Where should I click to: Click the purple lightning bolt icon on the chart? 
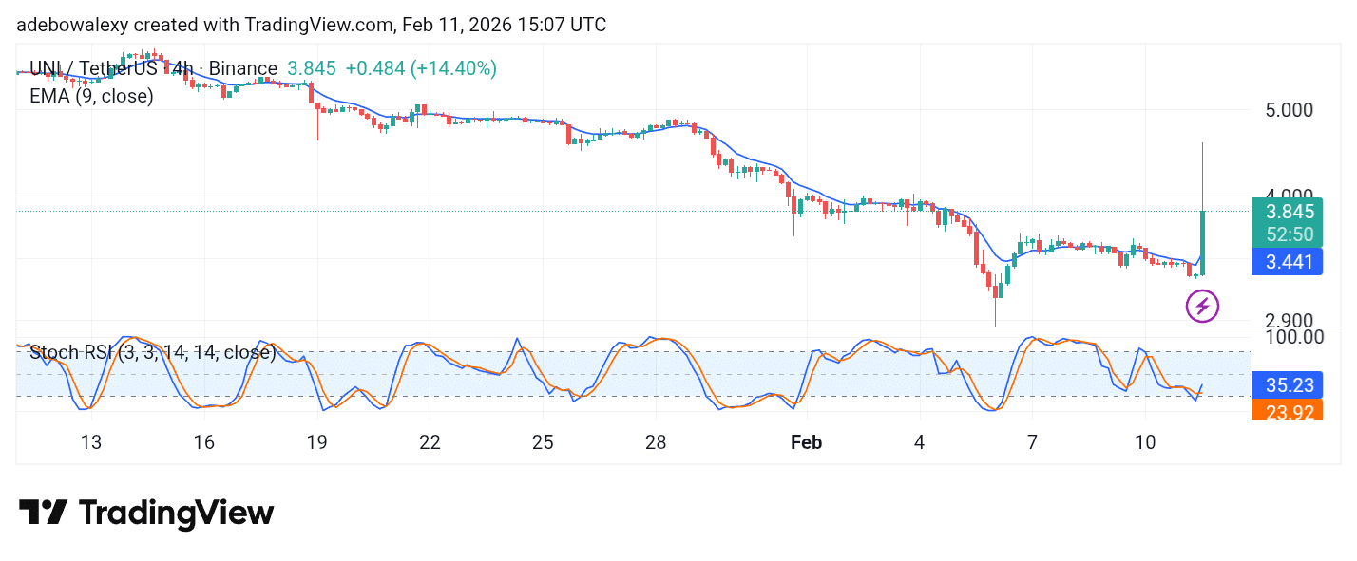1203,306
